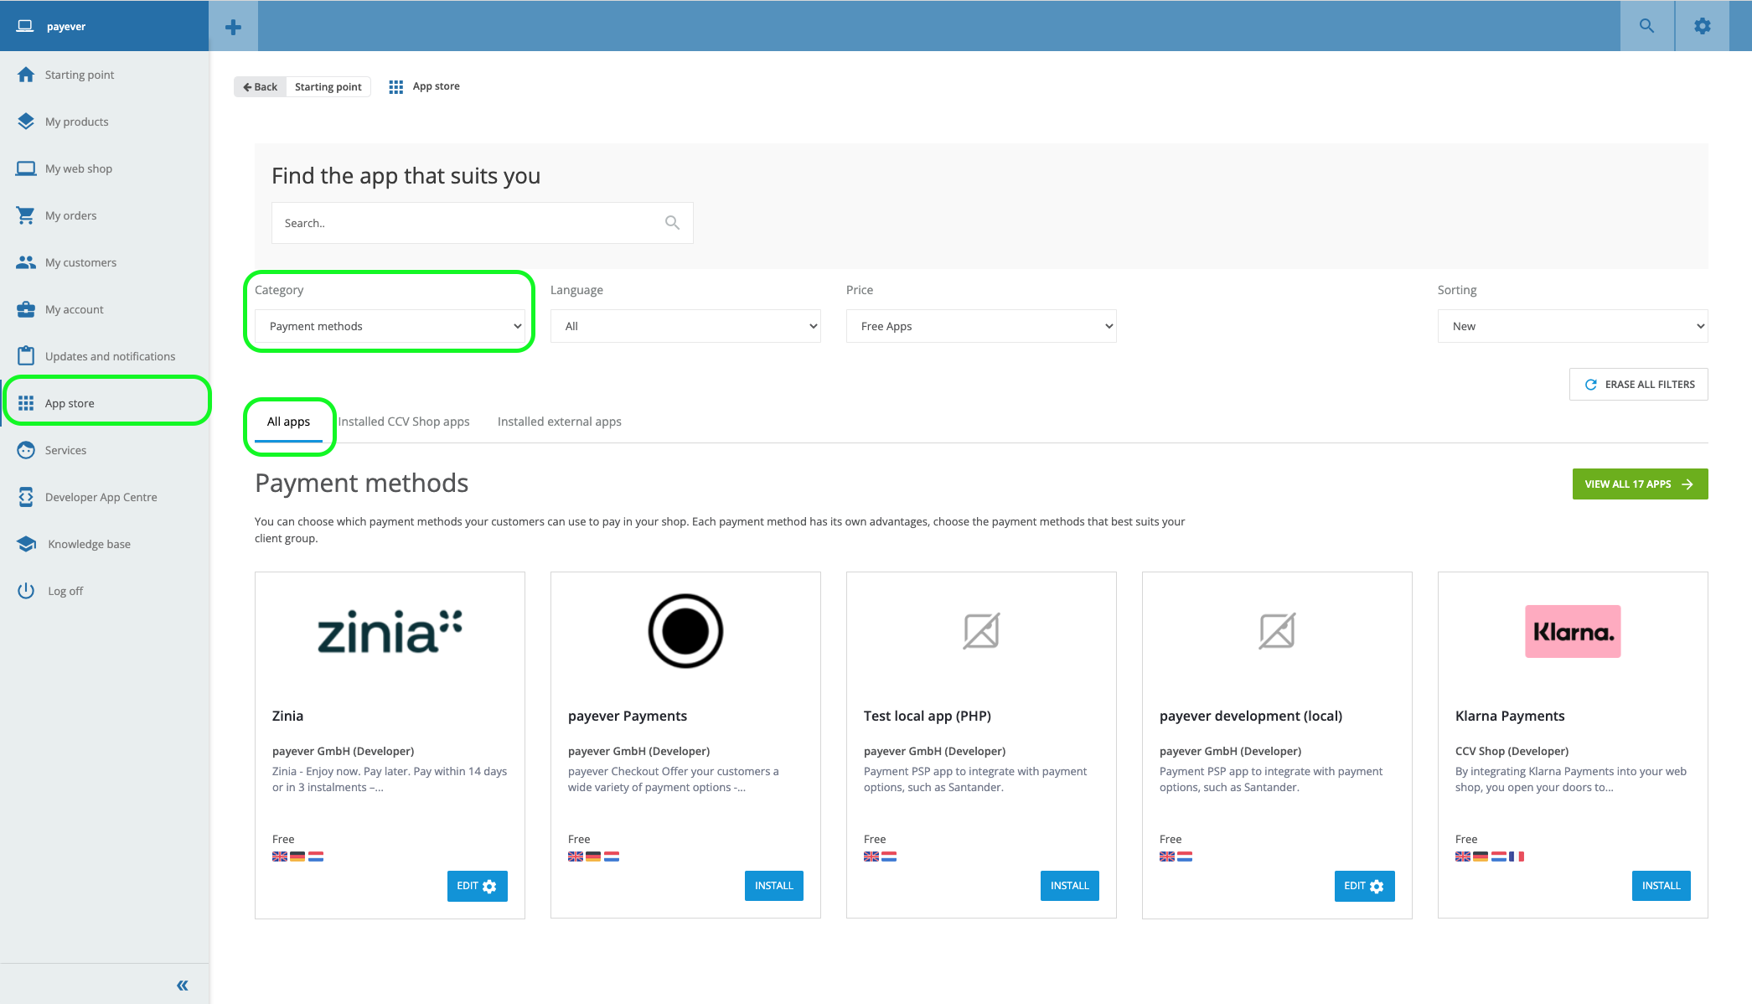Switch to Installed CCV Shop apps tab
This screenshot has height=1004, width=1752.
click(x=404, y=422)
